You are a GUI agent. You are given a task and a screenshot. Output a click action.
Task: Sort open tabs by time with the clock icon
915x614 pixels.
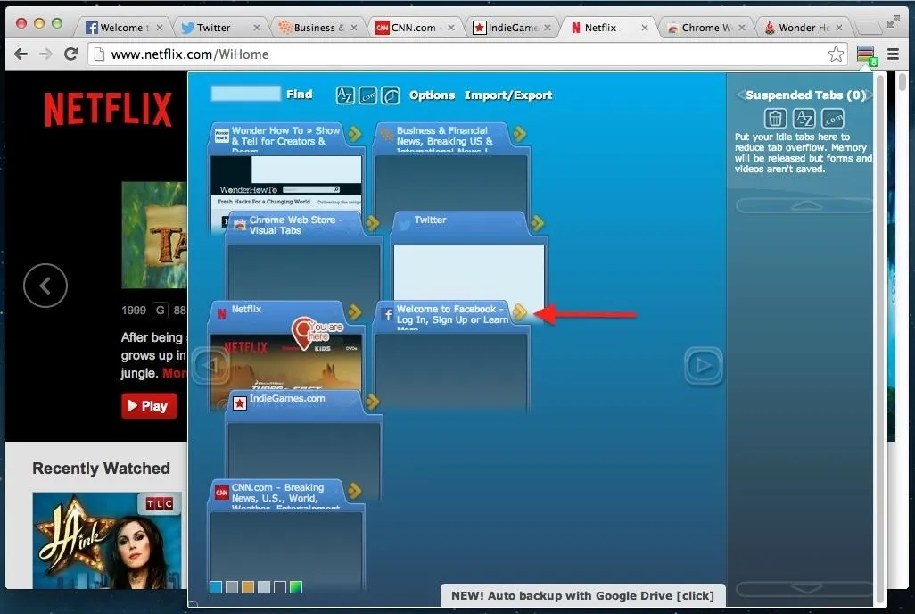[x=391, y=95]
